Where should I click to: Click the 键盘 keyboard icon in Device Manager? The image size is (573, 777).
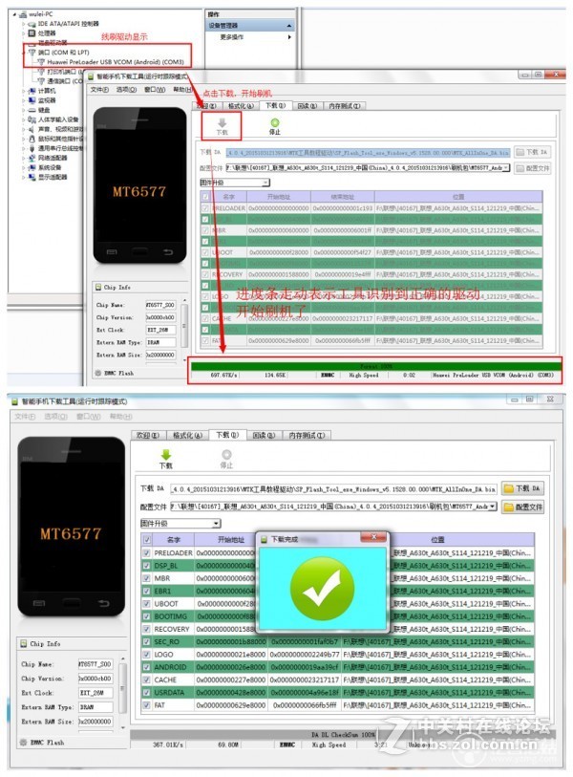pyautogui.click(x=32, y=110)
